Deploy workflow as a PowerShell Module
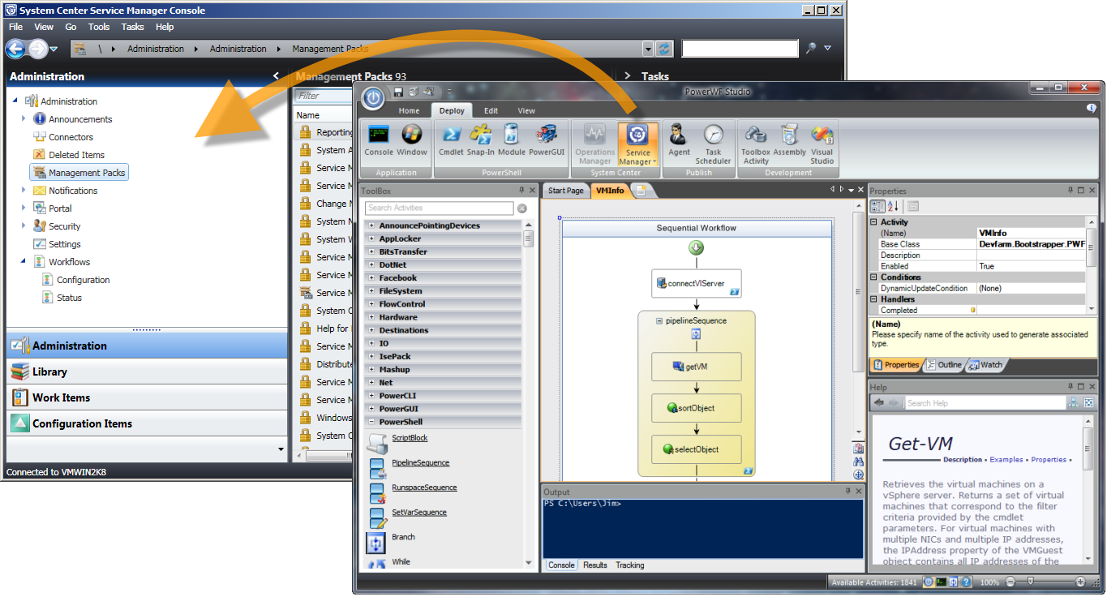Screen dimensions: 1107x597 click(512, 140)
